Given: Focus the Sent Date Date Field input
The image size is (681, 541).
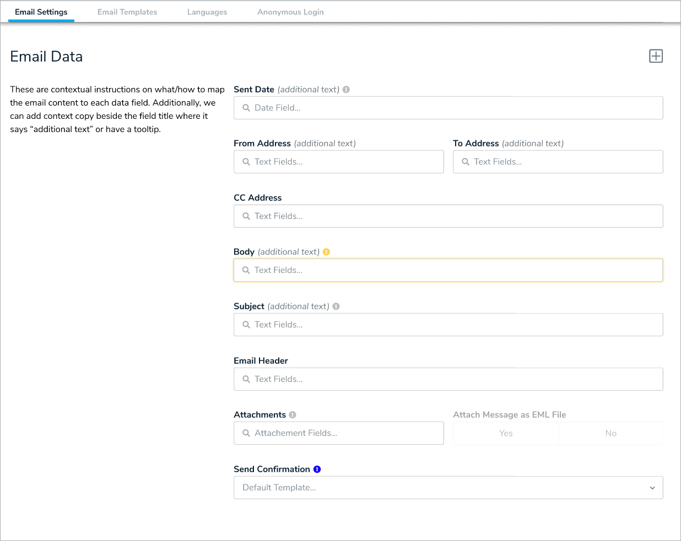Looking at the screenshot, I should 448,108.
